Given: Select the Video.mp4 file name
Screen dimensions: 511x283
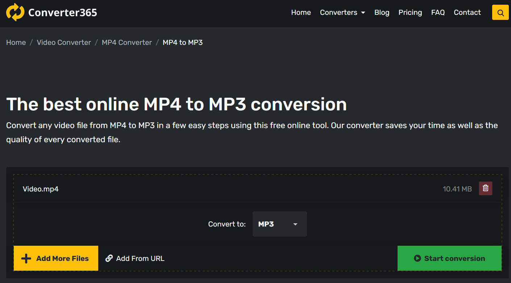Looking at the screenshot, I should 41,189.
